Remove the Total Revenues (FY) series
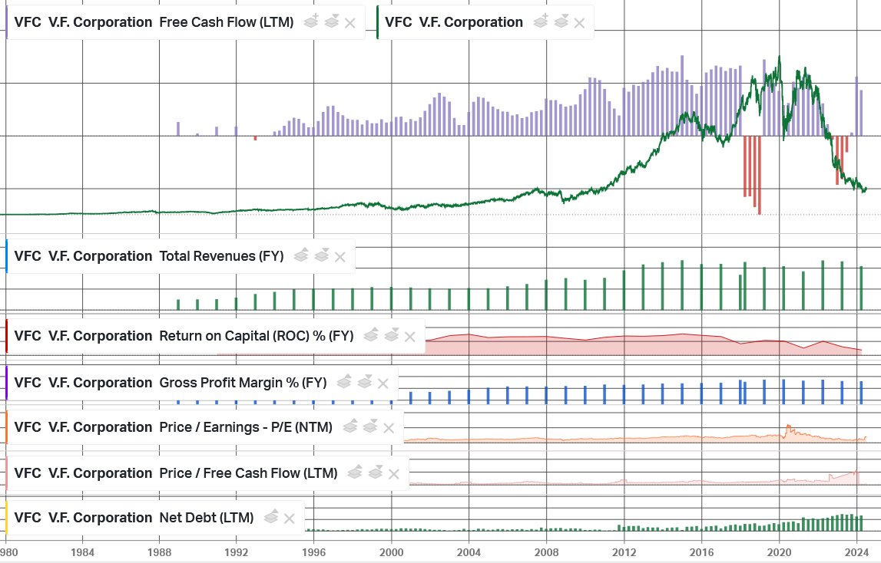Viewport: 881px width, 563px height. pos(340,257)
